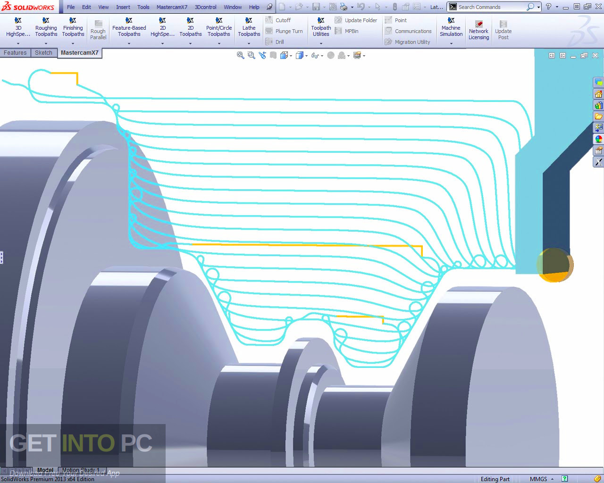Launch Machine Simulation
Screen dimensions: 604x483
pyautogui.click(x=451, y=27)
